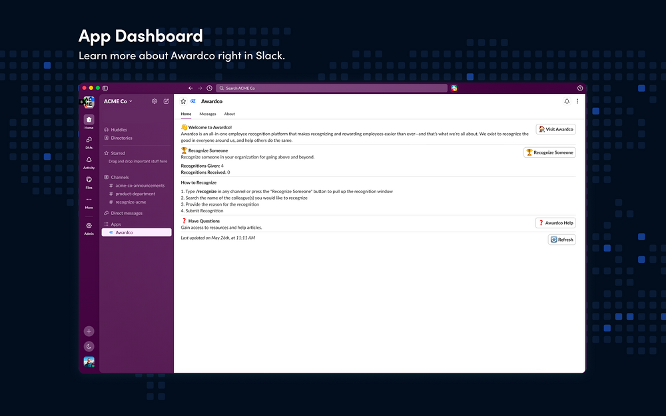Expand the ACME Co workspace menu
666x416 pixels.
118,101
